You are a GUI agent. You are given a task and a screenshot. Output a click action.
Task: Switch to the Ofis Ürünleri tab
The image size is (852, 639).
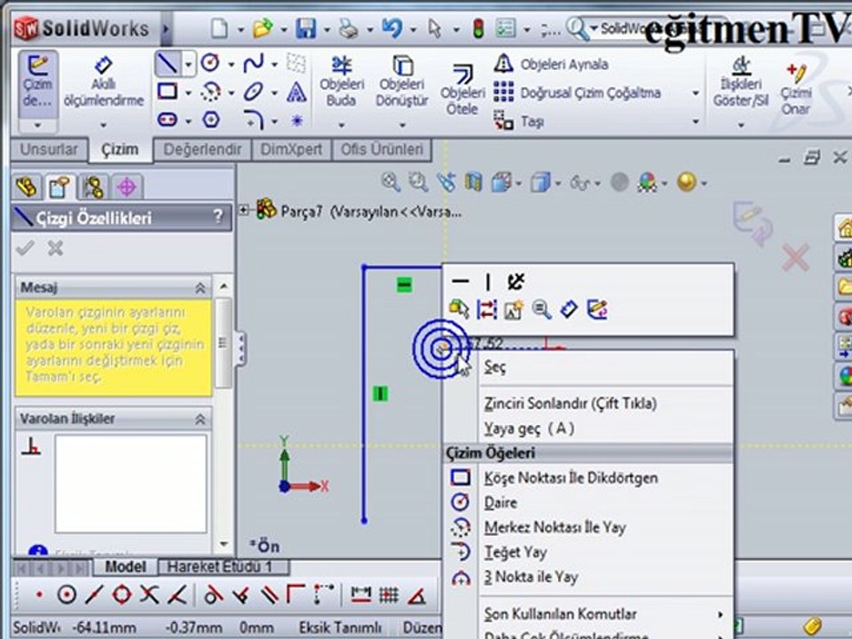382,149
